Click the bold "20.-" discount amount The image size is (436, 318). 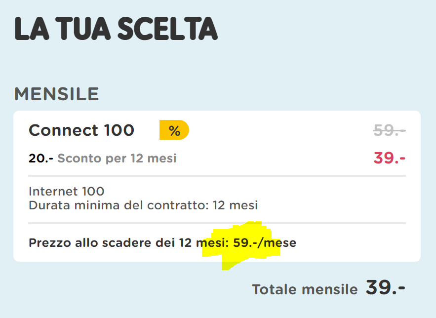(x=41, y=159)
